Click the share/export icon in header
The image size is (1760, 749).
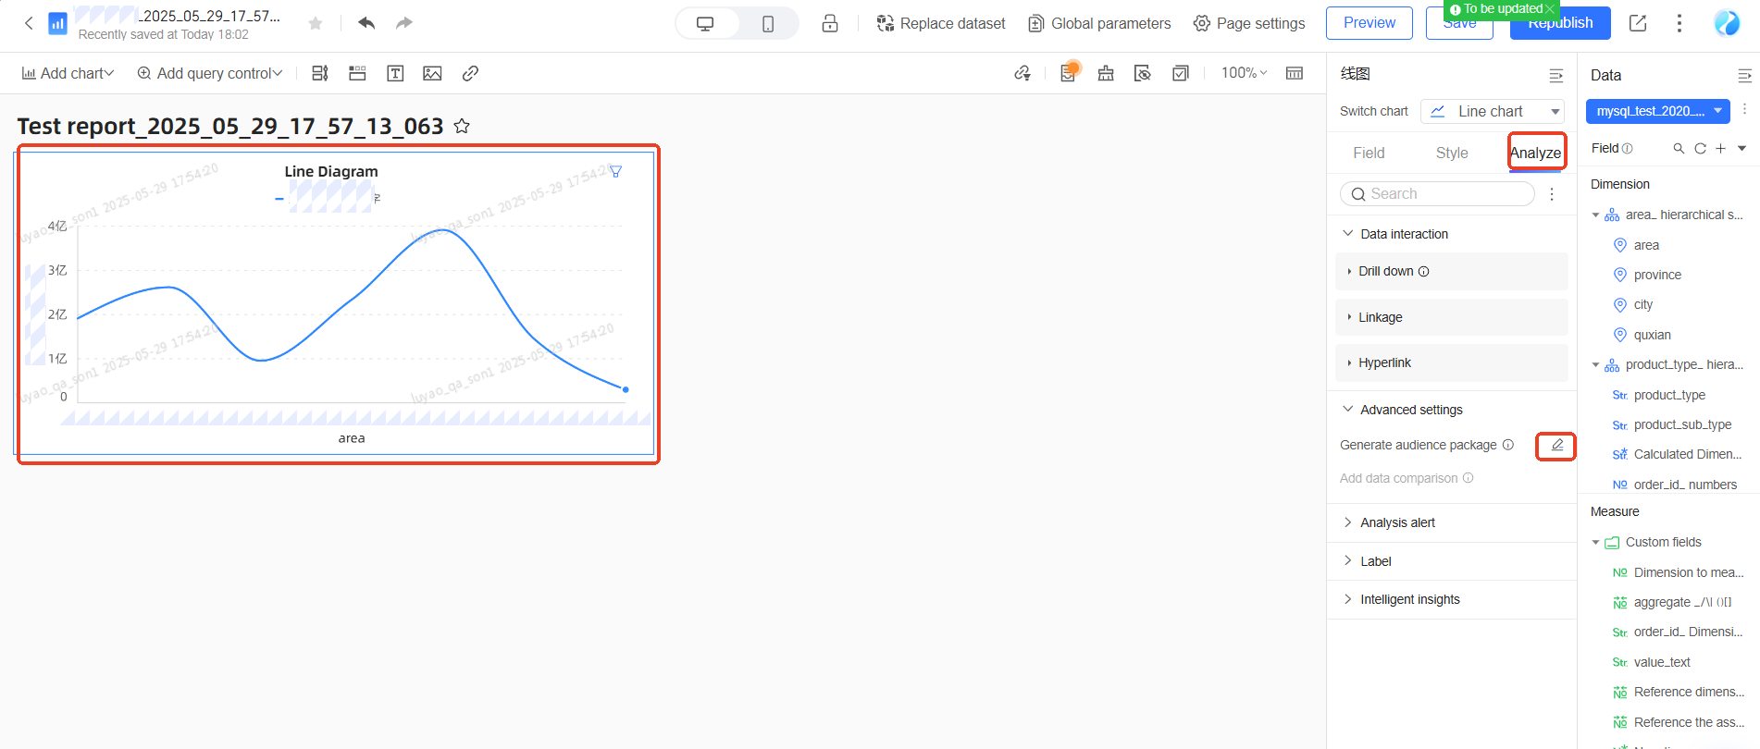click(x=1638, y=23)
